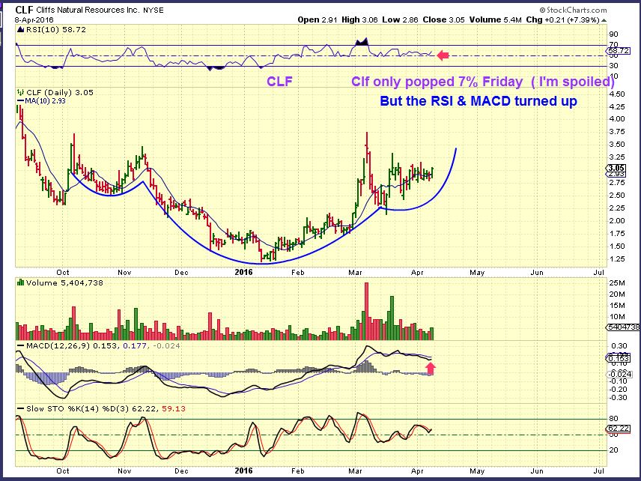
Task: Click the Cliffs Natural Resources Inc. name
Action: [x=88, y=10]
